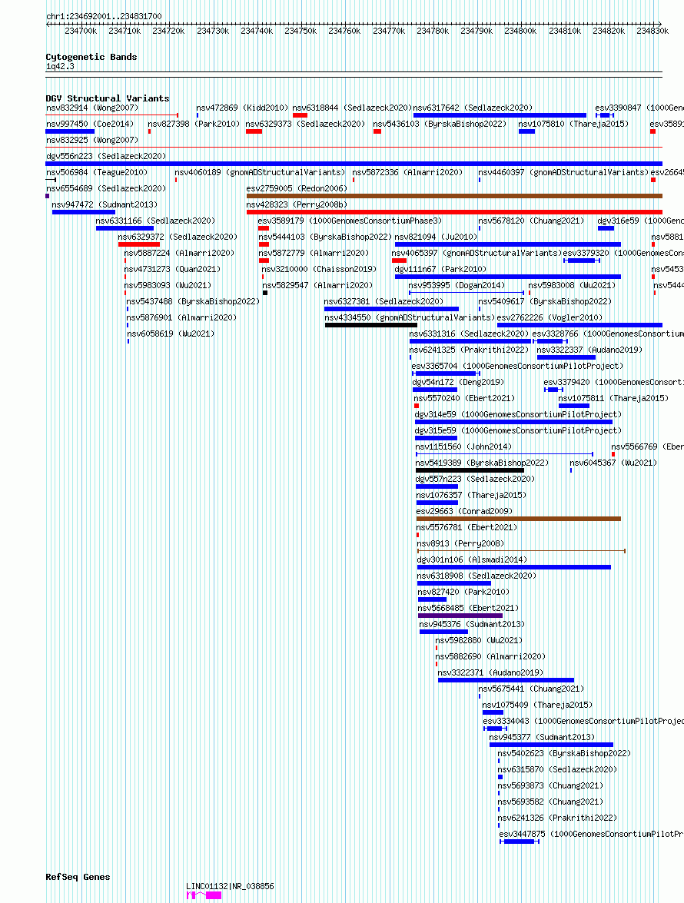Click the brown esv2759005 (Redon2006) bar
The width and height of the screenshot is (684, 903).
coord(454,197)
